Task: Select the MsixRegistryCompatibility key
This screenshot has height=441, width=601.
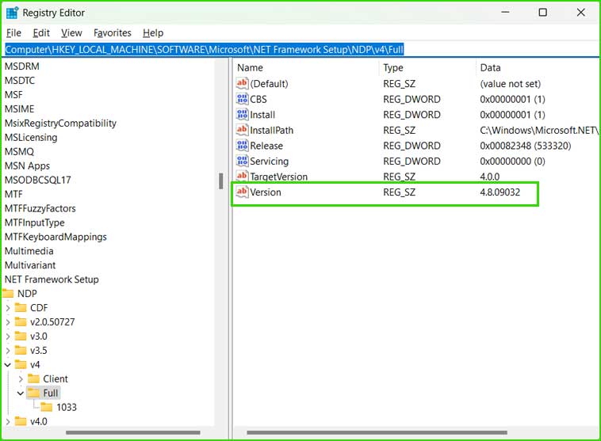Action: (60, 123)
